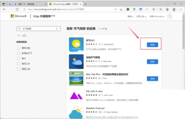The image size is (186, 119).
Task: Click the 天气365 star rating
Action: 92,44
